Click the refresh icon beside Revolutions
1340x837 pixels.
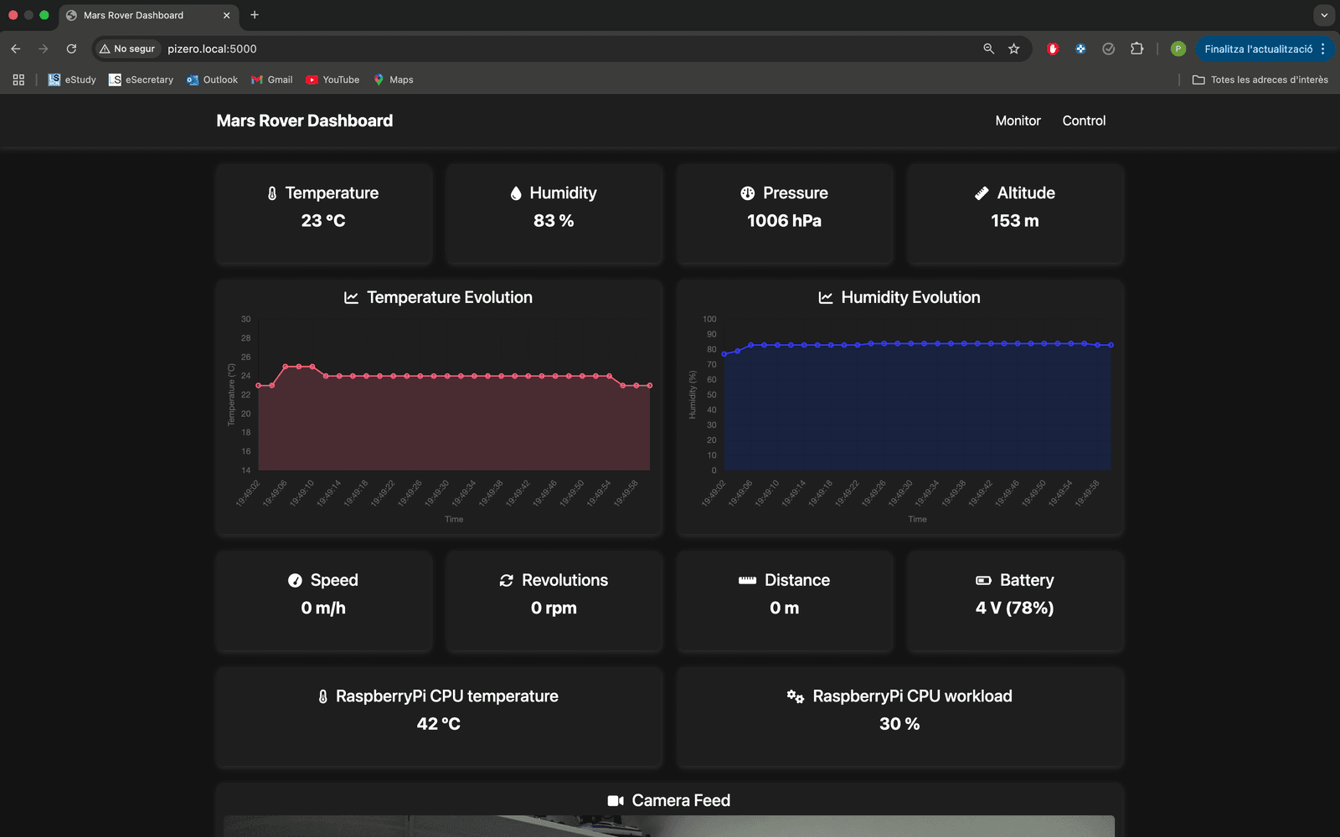click(507, 581)
